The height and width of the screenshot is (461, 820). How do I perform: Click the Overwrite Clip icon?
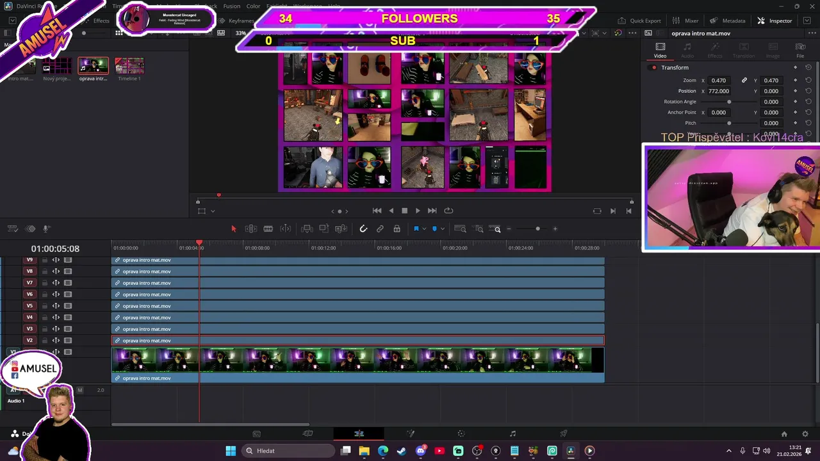click(x=324, y=229)
